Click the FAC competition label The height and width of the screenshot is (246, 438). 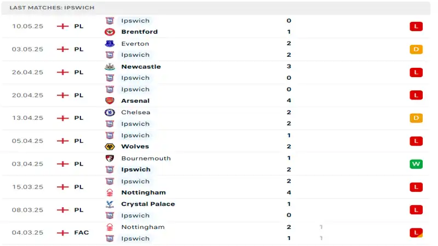tap(81, 233)
